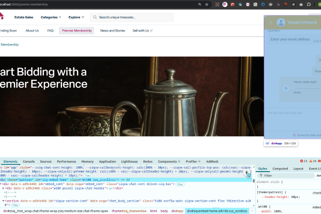
Task: Open the Premier Membership nav tab
Action: pos(77,30)
